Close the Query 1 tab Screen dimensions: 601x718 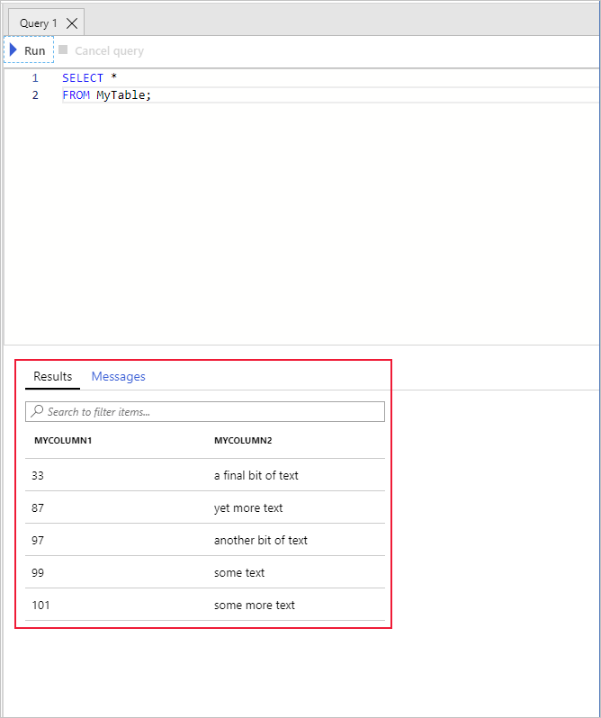[x=72, y=23]
